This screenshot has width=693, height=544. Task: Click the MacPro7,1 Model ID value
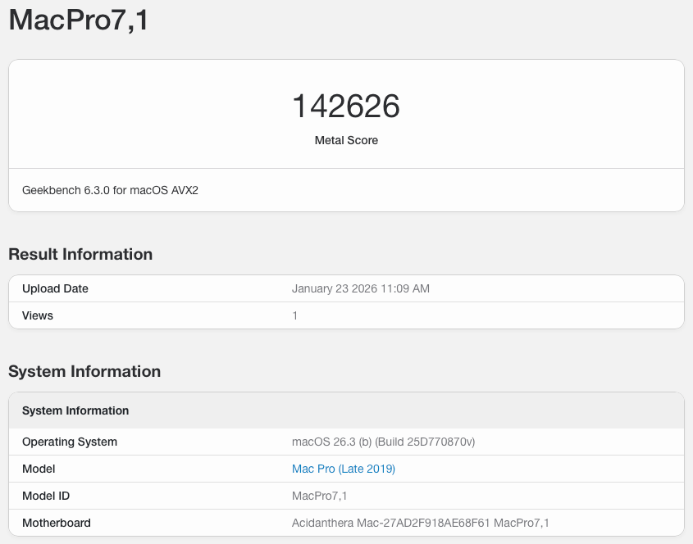[x=319, y=496]
